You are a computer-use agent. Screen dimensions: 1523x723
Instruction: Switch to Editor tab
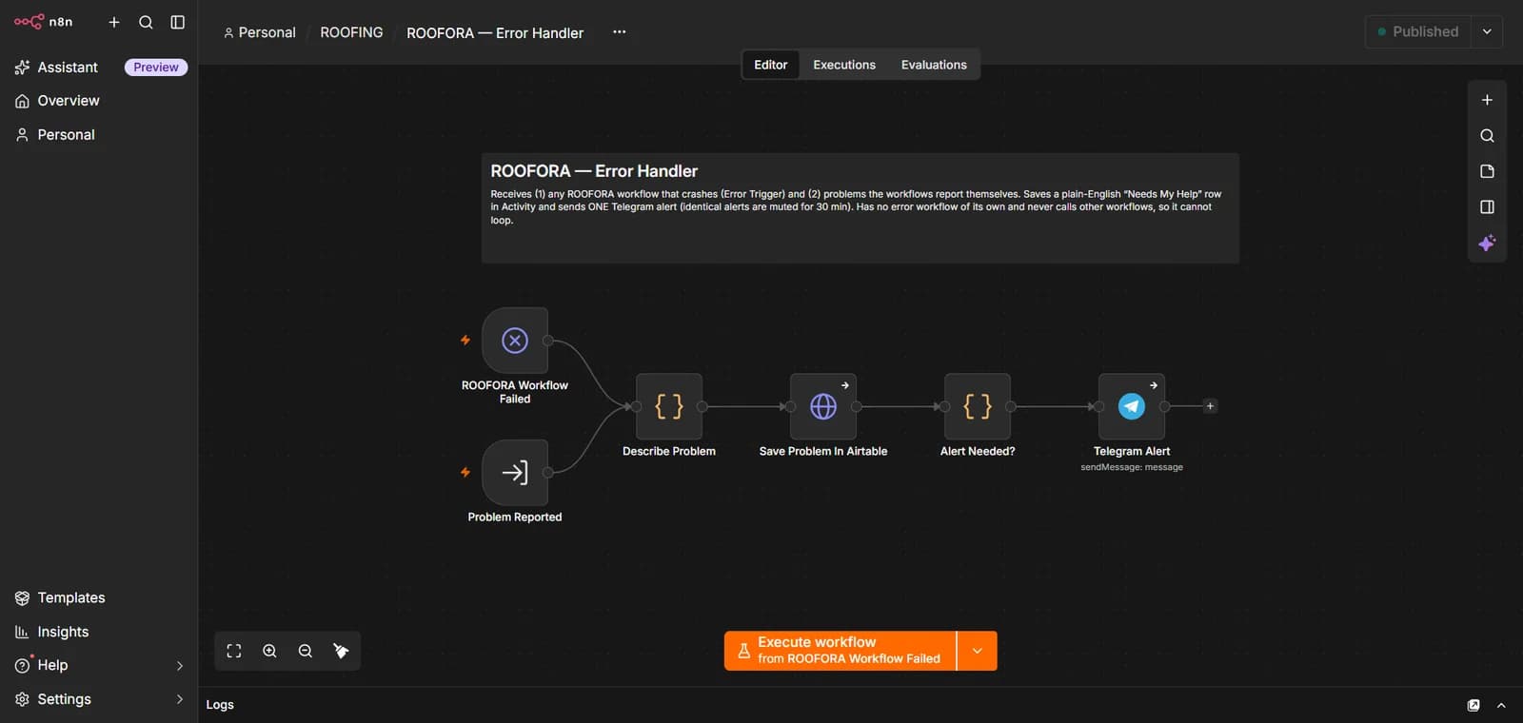[x=771, y=65]
